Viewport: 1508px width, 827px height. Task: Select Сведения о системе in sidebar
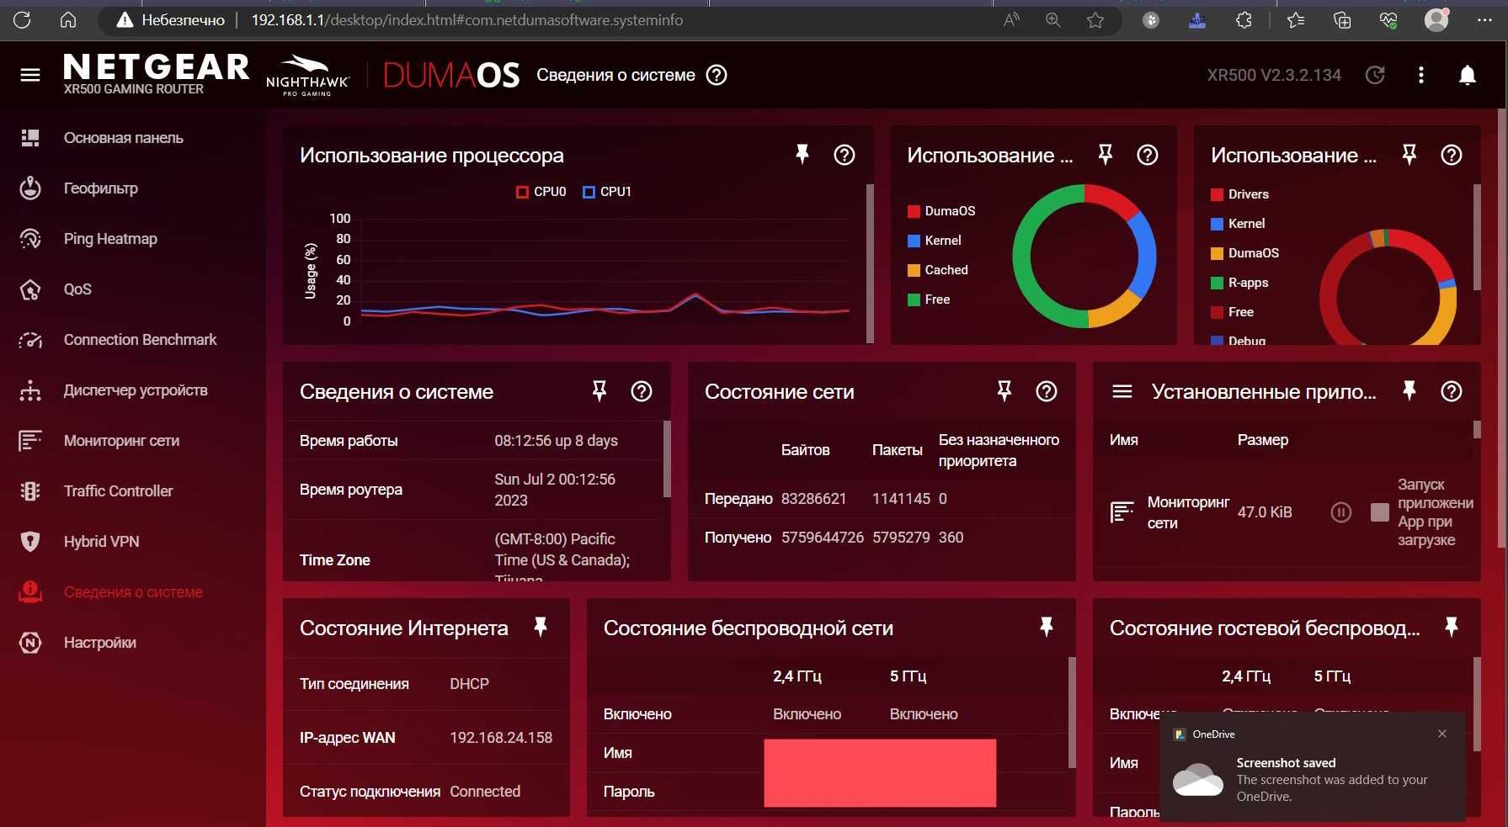pos(133,592)
